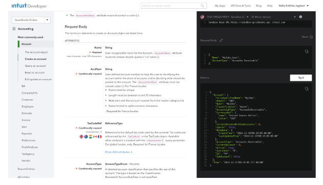The width and height of the screenshot is (323, 185).
Task: Open API Docs & Tools menu
Action: pos(241,6)
